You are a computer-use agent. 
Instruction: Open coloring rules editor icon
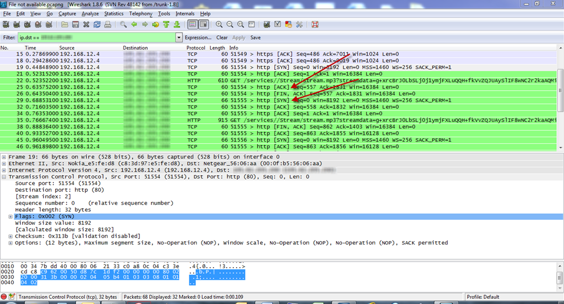click(x=289, y=25)
